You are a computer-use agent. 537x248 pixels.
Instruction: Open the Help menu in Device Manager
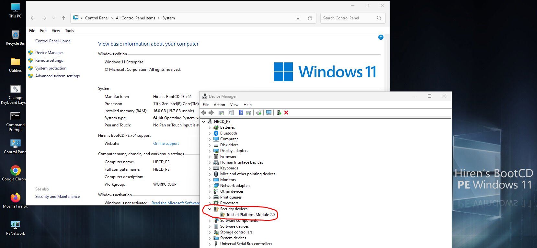[x=247, y=105]
